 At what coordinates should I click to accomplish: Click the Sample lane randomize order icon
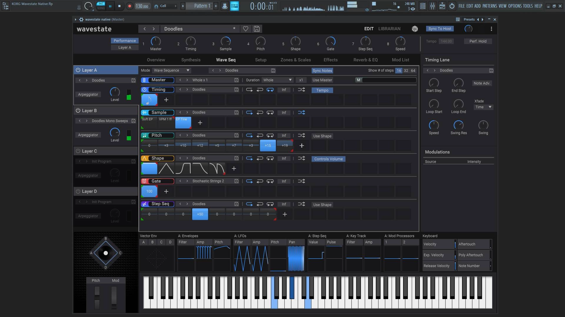[301, 112]
